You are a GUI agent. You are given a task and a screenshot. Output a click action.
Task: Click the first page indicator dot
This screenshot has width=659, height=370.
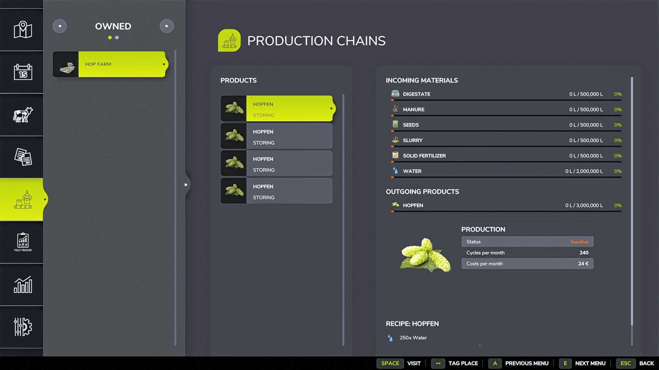110,38
